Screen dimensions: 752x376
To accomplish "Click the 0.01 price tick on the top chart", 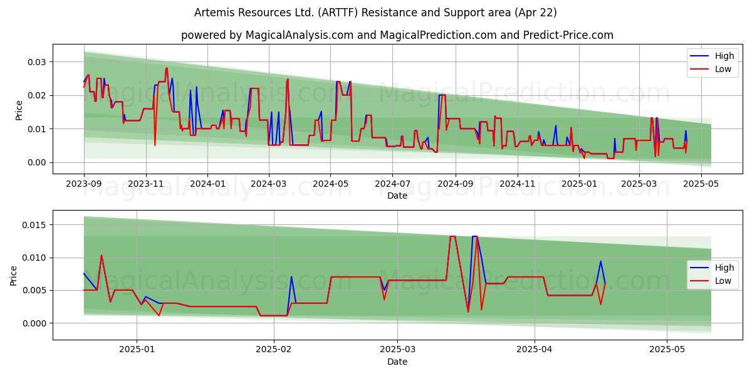I will pos(38,129).
